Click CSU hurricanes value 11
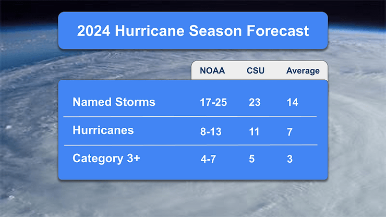386x217 pixels. point(254,131)
